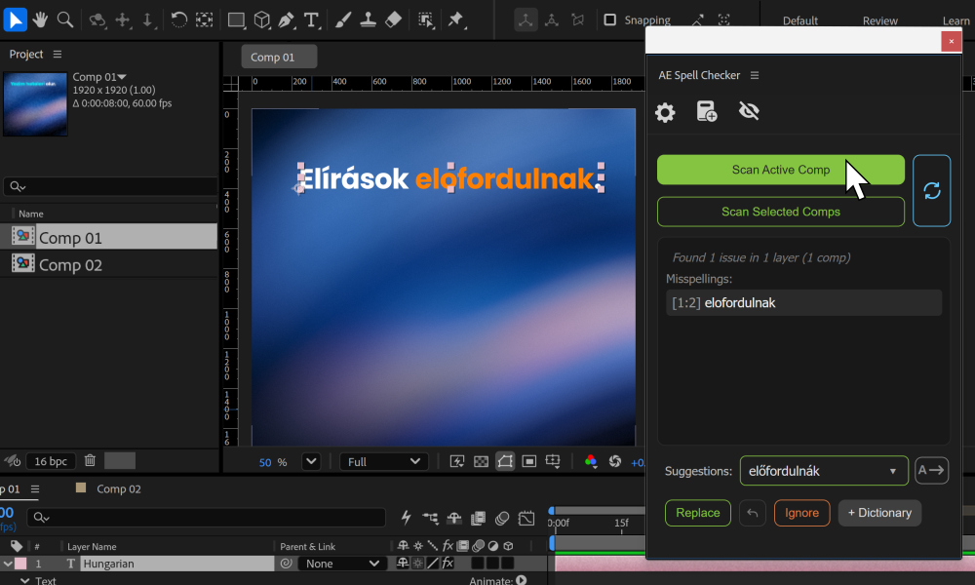Switch to the Default workspace
This screenshot has width=975, height=585.
click(799, 20)
